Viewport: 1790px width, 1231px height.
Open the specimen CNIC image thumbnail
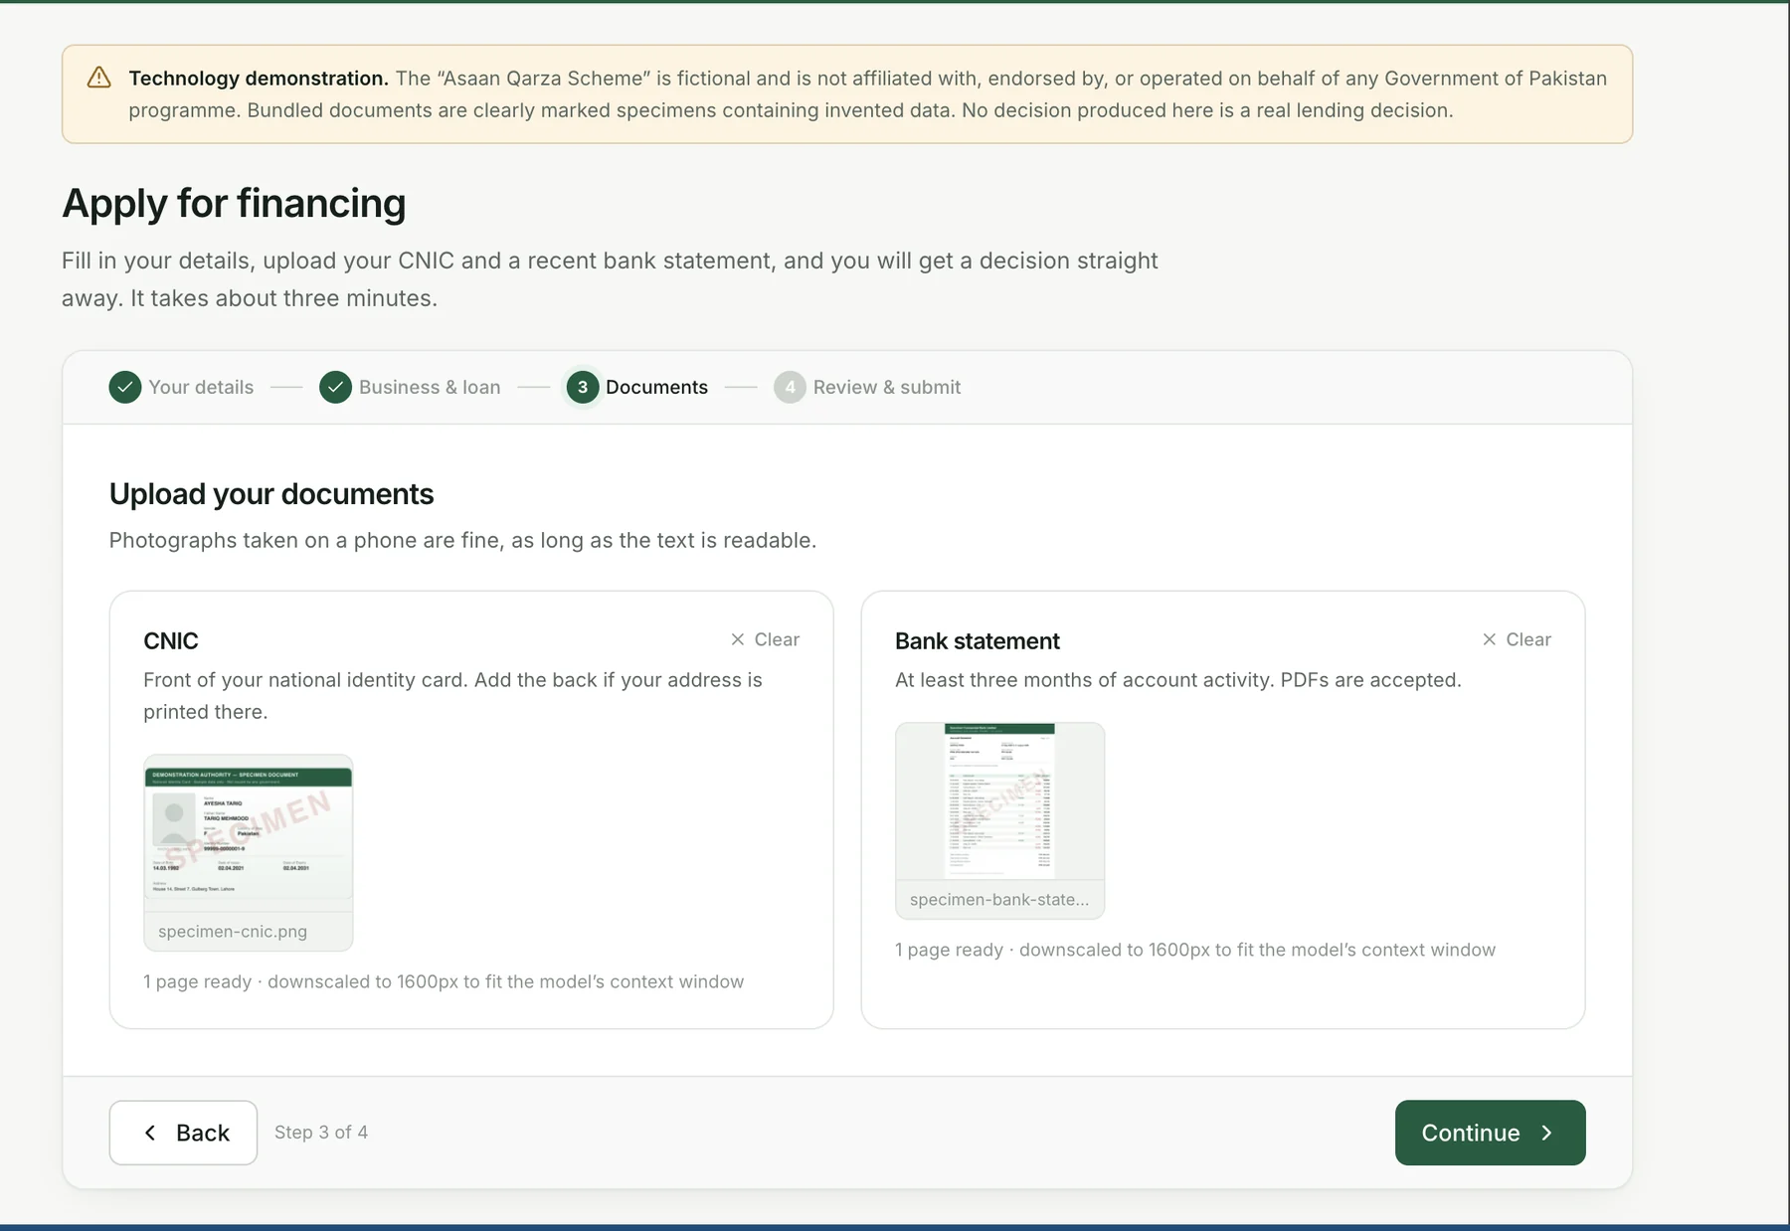tap(249, 833)
